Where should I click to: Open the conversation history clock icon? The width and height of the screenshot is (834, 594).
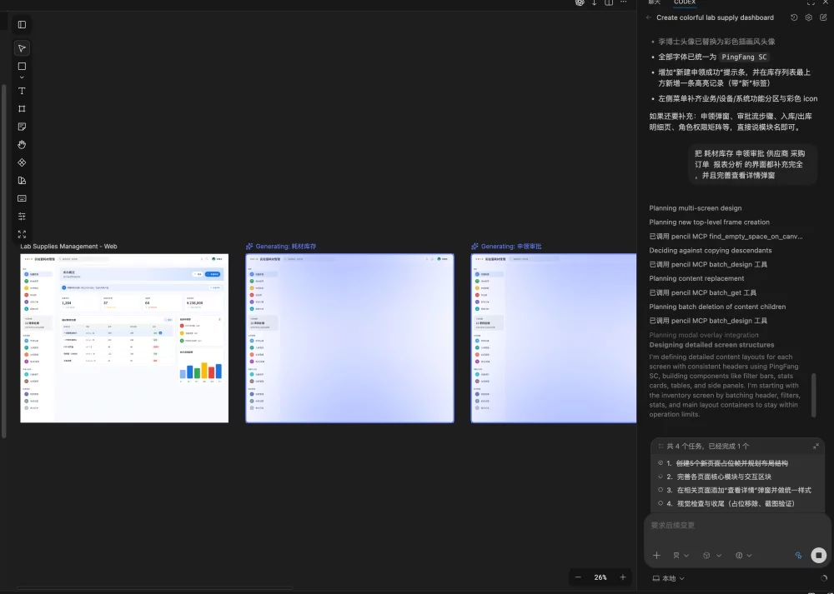coord(794,17)
